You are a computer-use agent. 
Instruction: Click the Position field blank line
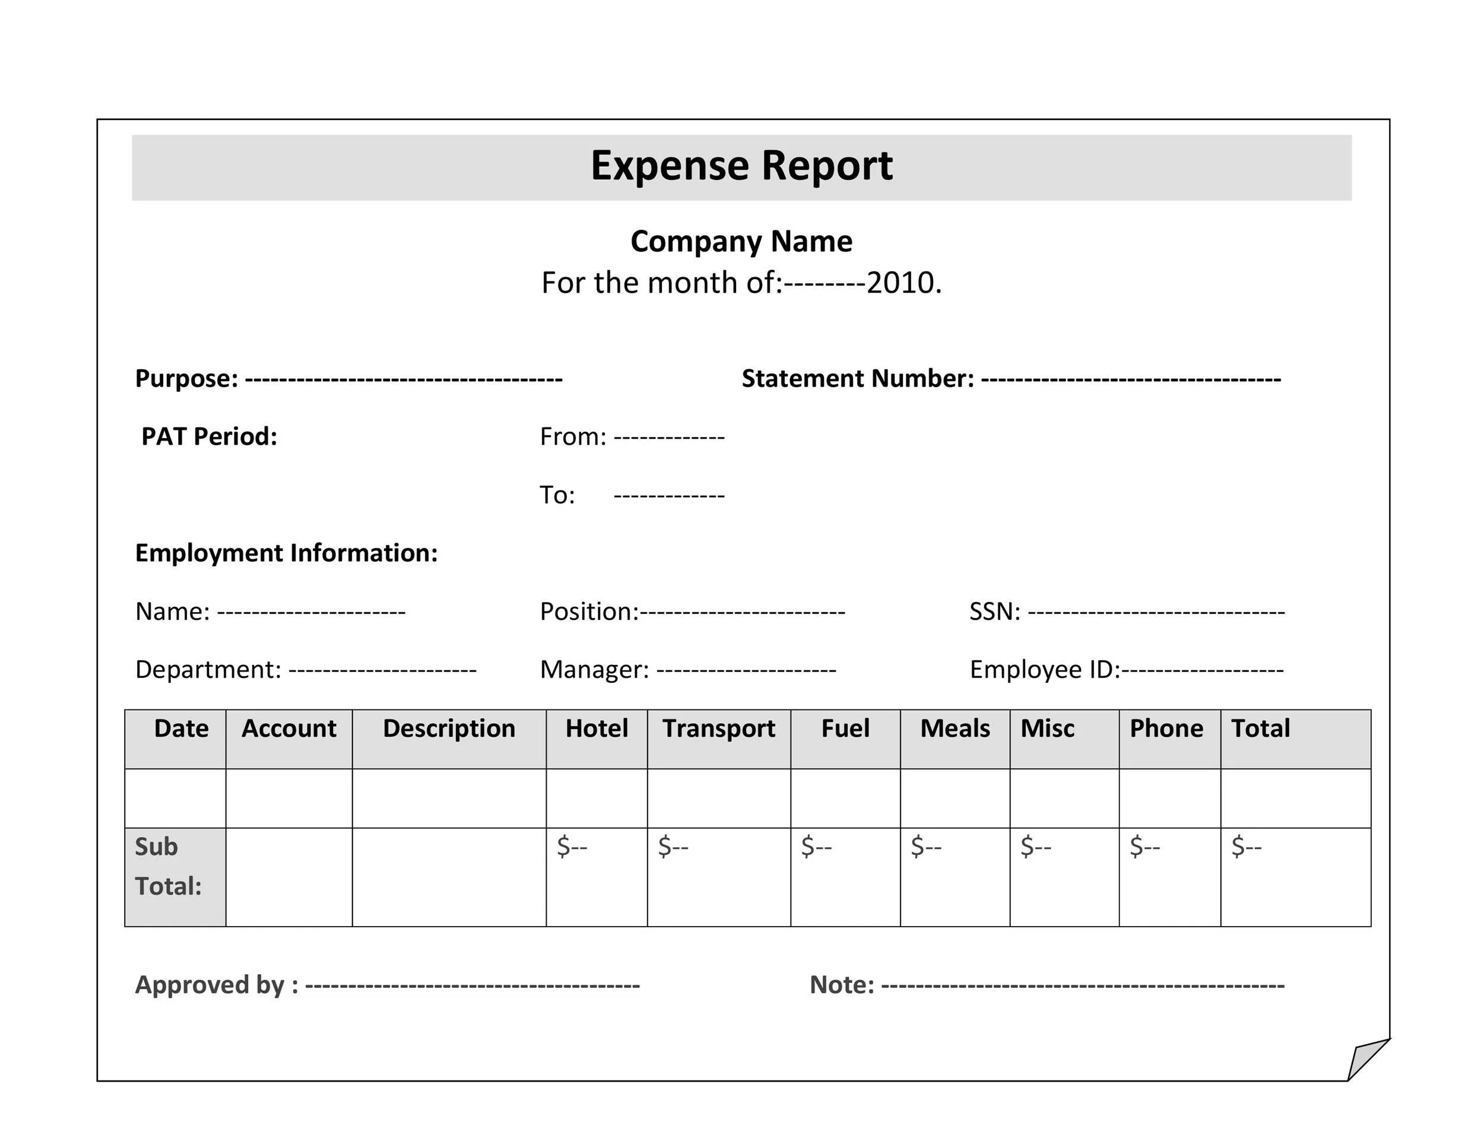point(742,612)
